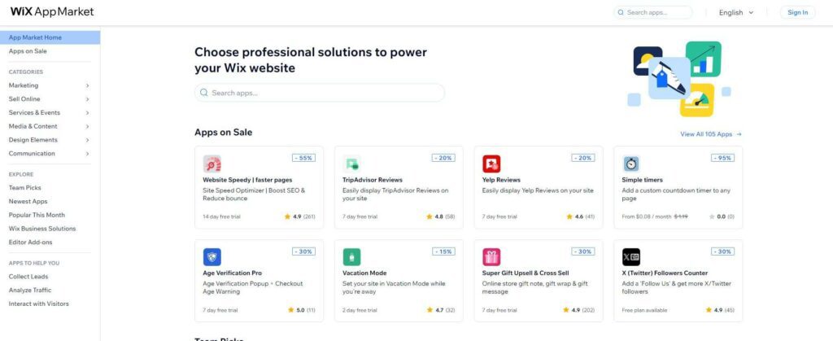Open the Super Gift Upsell gift icon
The width and height of the screenshot is (833, 341).
[x=491, y=257]
